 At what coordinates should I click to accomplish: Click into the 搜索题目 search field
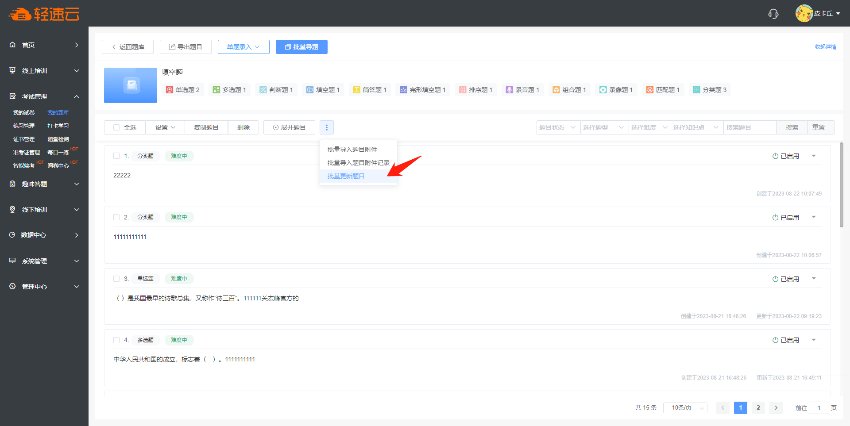coord(750,127)
